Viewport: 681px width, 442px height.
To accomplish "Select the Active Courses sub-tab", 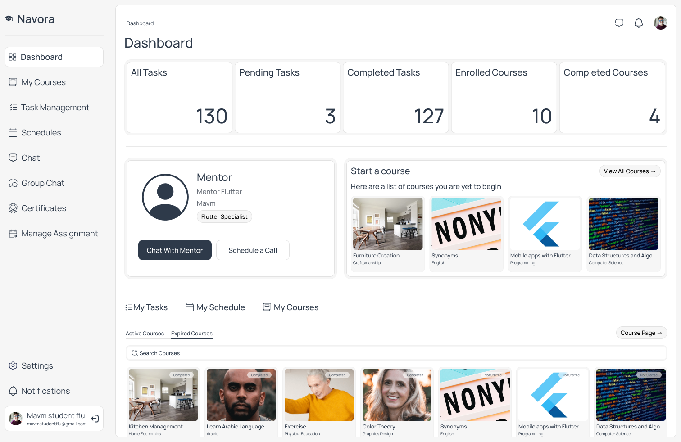I will coord(145,334).
